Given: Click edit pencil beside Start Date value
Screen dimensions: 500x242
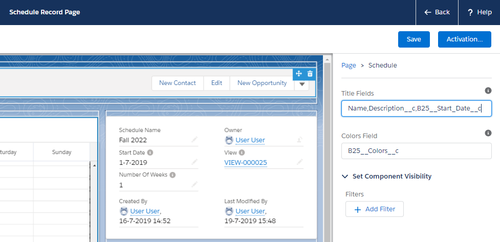Looking at the screenshot, I should point(194,162).
